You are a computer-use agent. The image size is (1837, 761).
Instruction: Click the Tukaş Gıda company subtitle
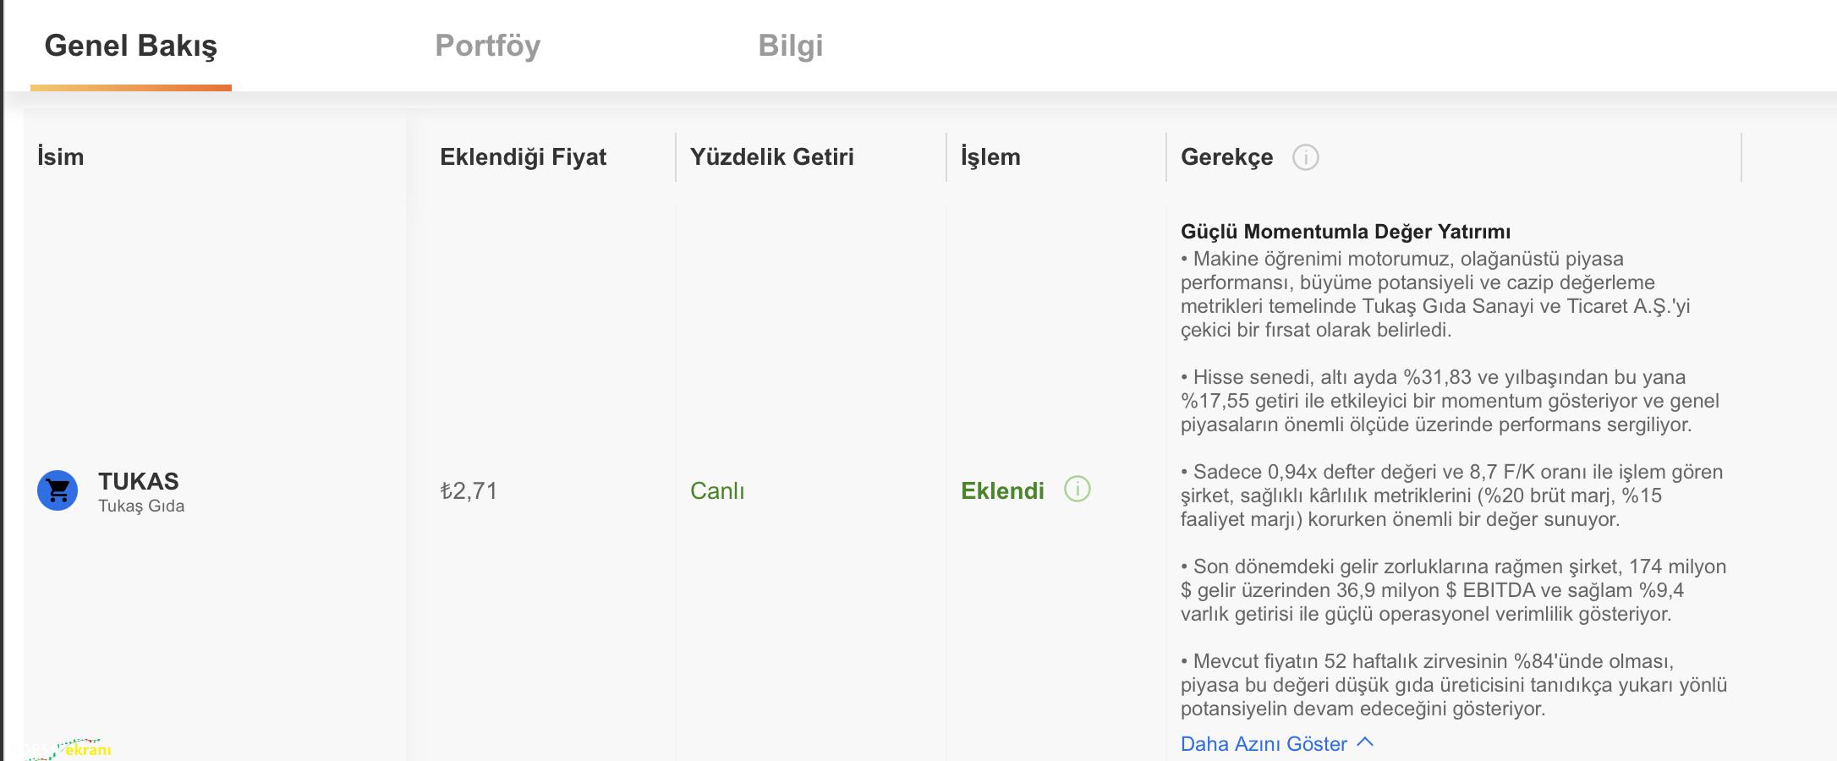point(141,506)
